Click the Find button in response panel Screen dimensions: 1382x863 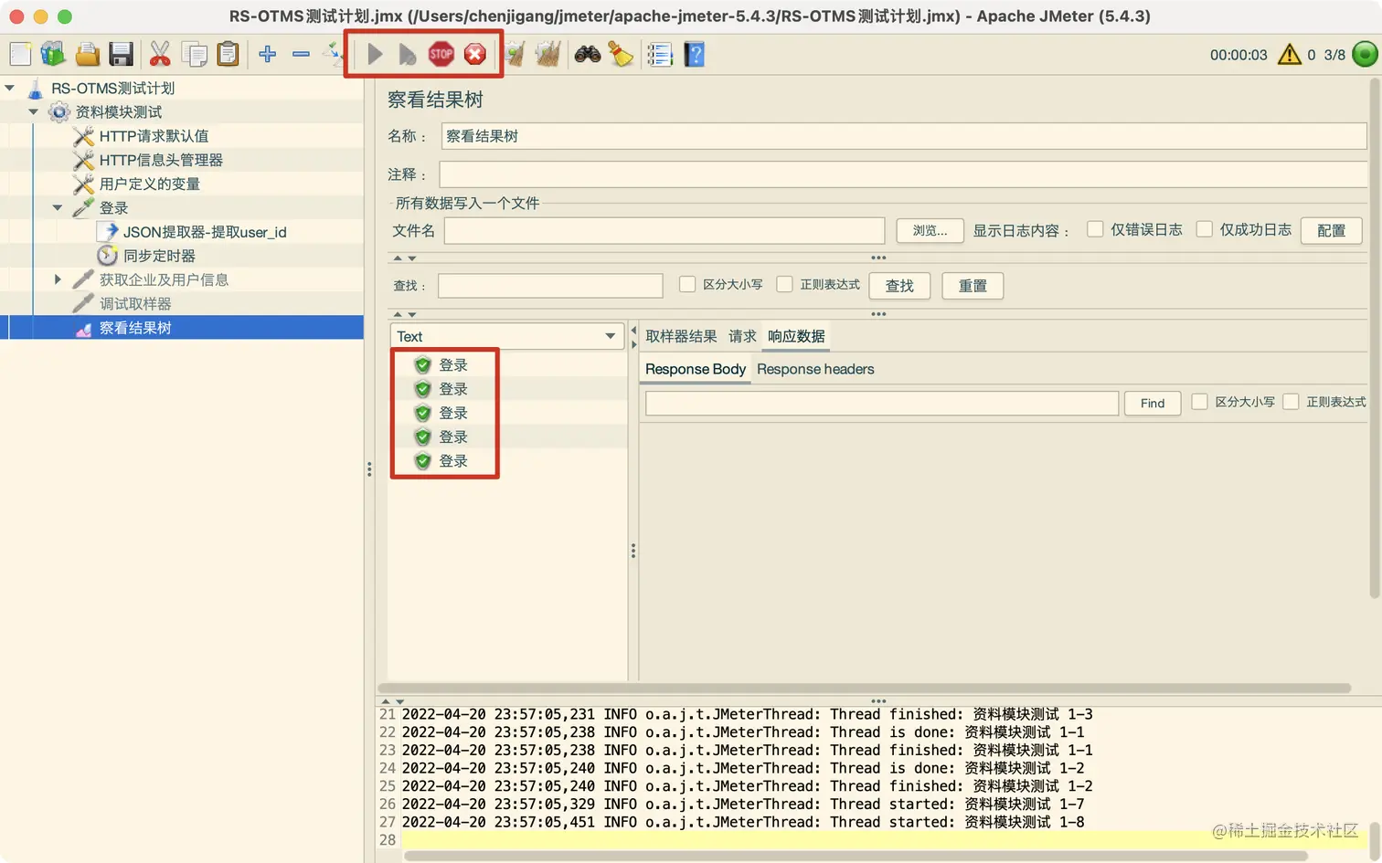tap(1153, 403)
